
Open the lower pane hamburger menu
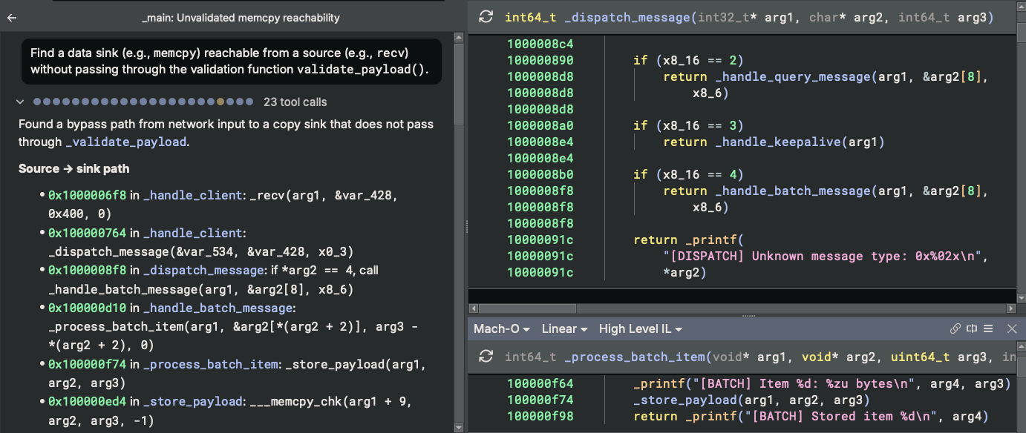tap(988, 328)
